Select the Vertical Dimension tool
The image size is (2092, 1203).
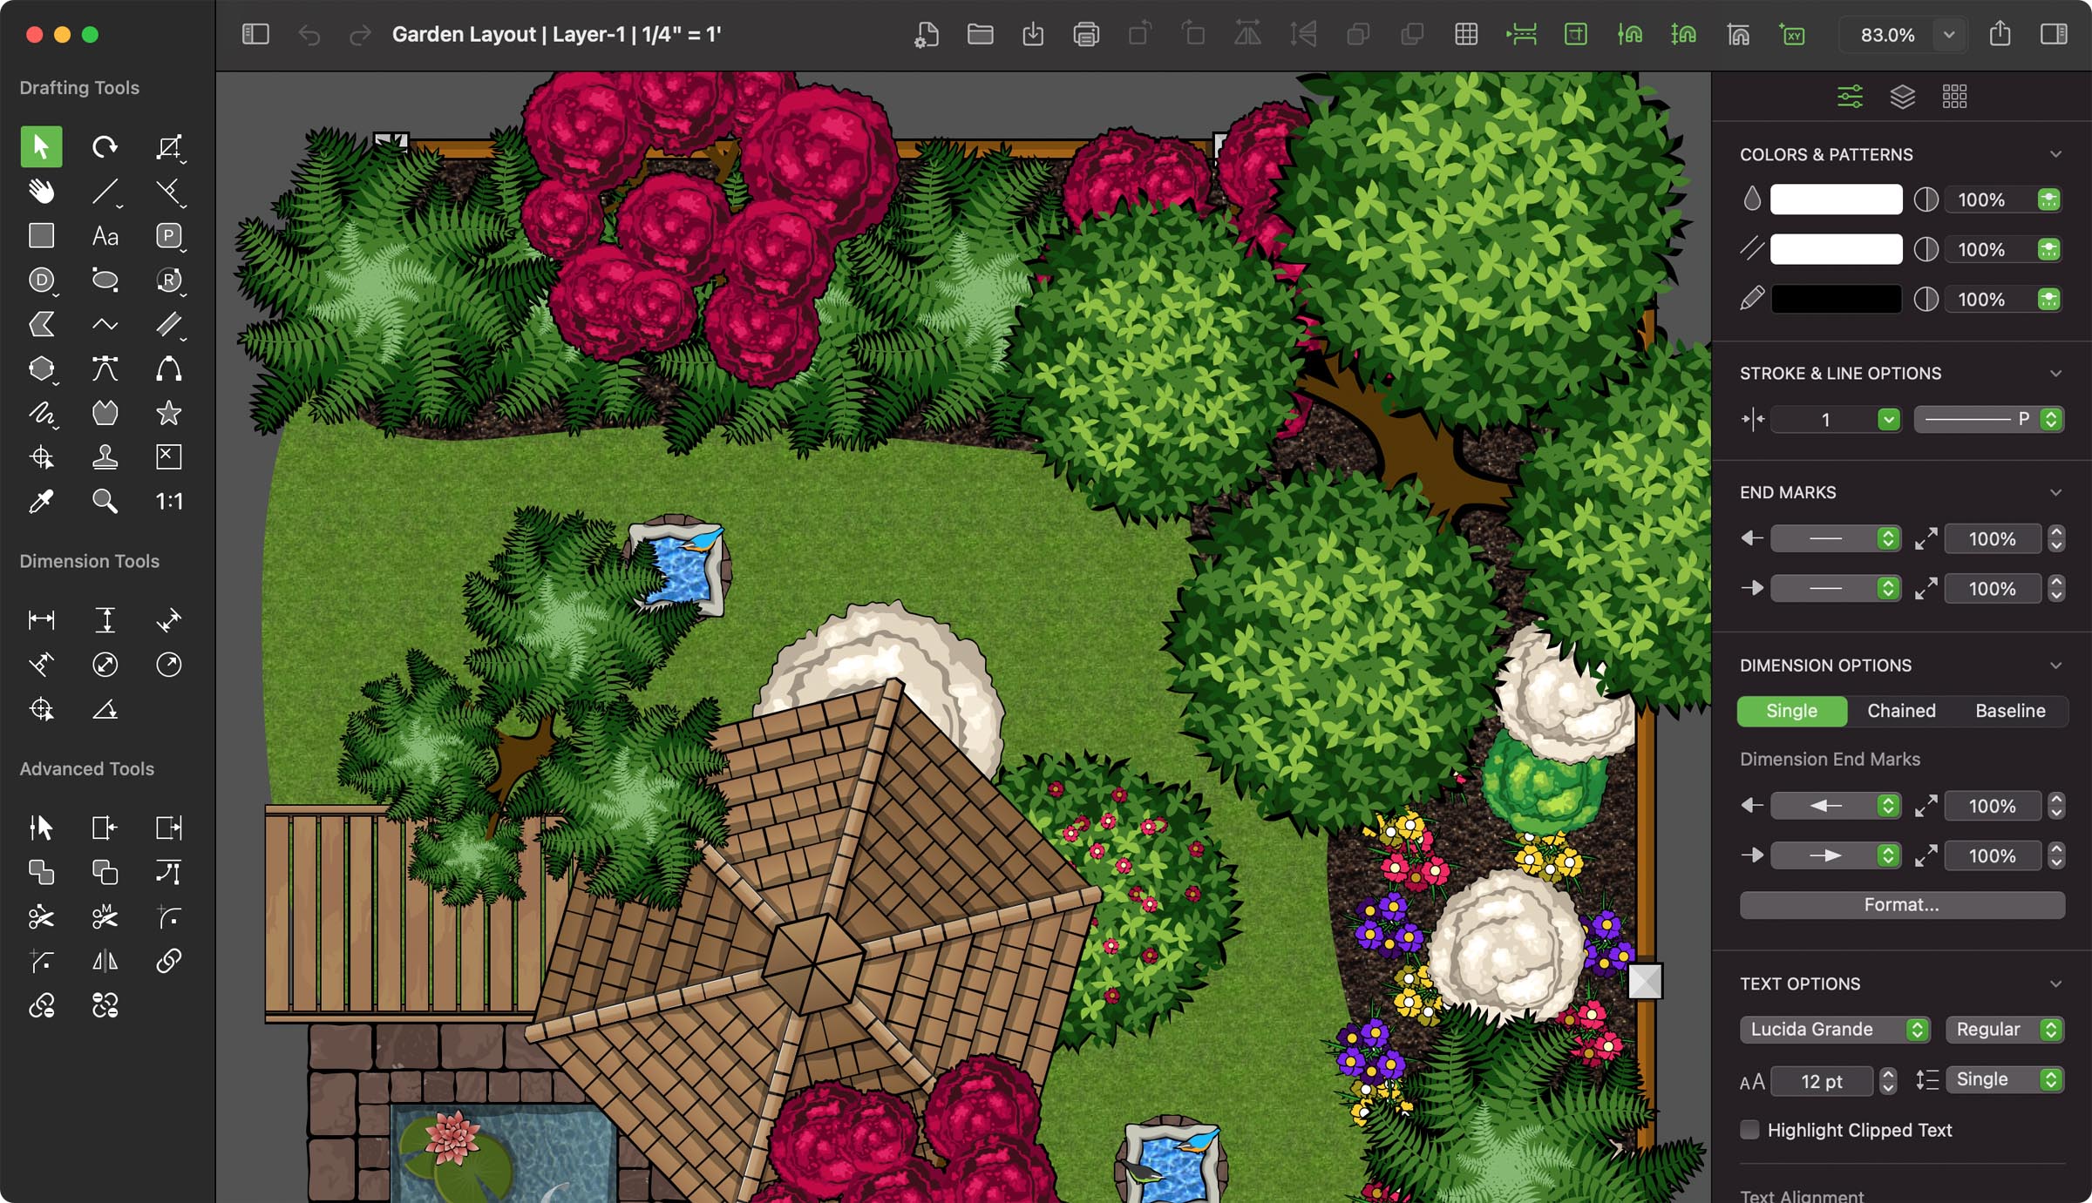pyautogui.click(x=105, y=620)
